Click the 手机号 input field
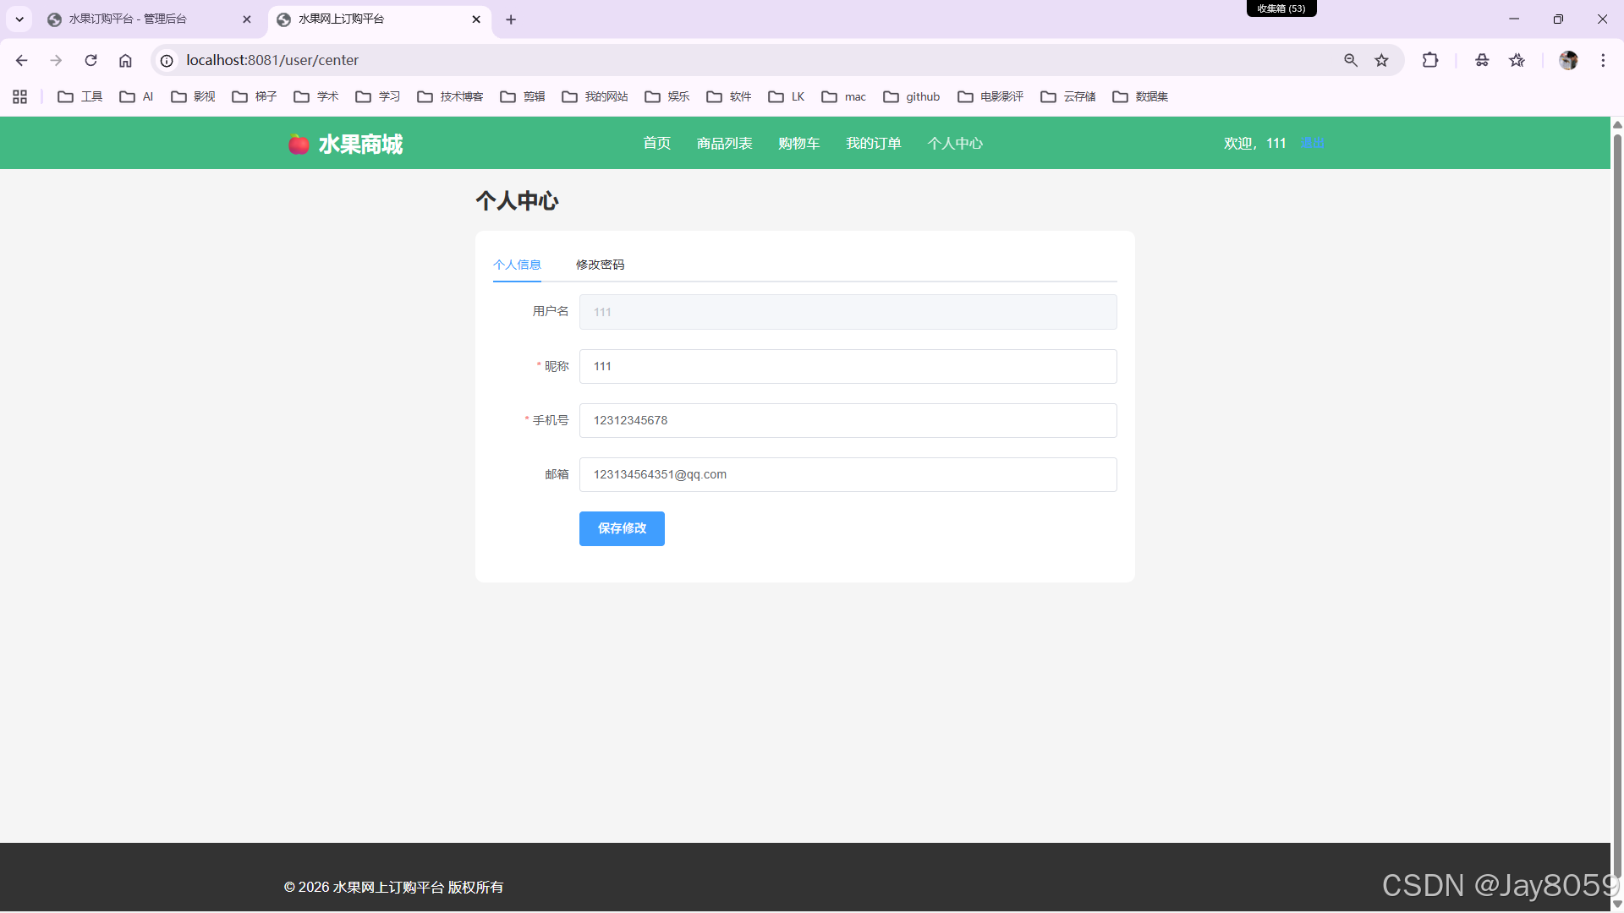Viewport: 1624px width, 913px height. tap(848, 420)
